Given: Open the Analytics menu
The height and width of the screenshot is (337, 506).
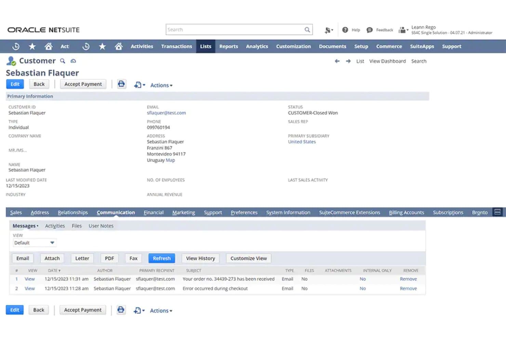Looking at the screenshot, I should pos(257,46).
